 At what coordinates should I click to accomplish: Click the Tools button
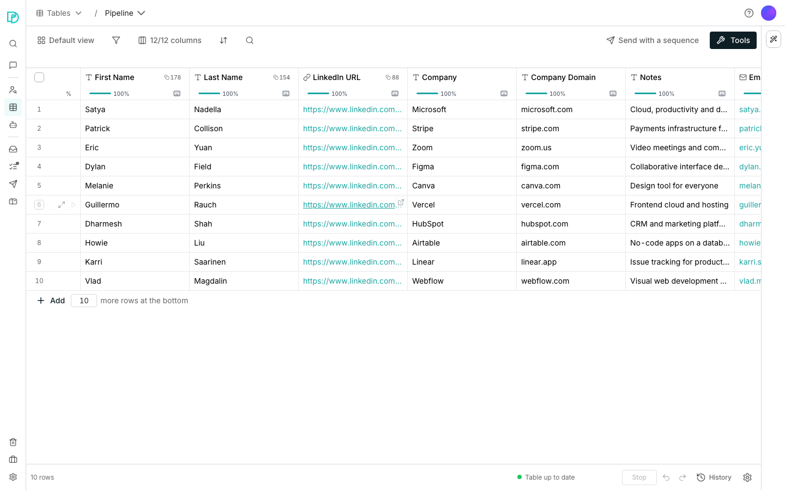pyautogui.click(x=733, y=40)
